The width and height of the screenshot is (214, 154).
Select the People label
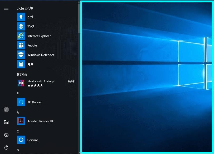pyautogui.click(x=32, y=45)
